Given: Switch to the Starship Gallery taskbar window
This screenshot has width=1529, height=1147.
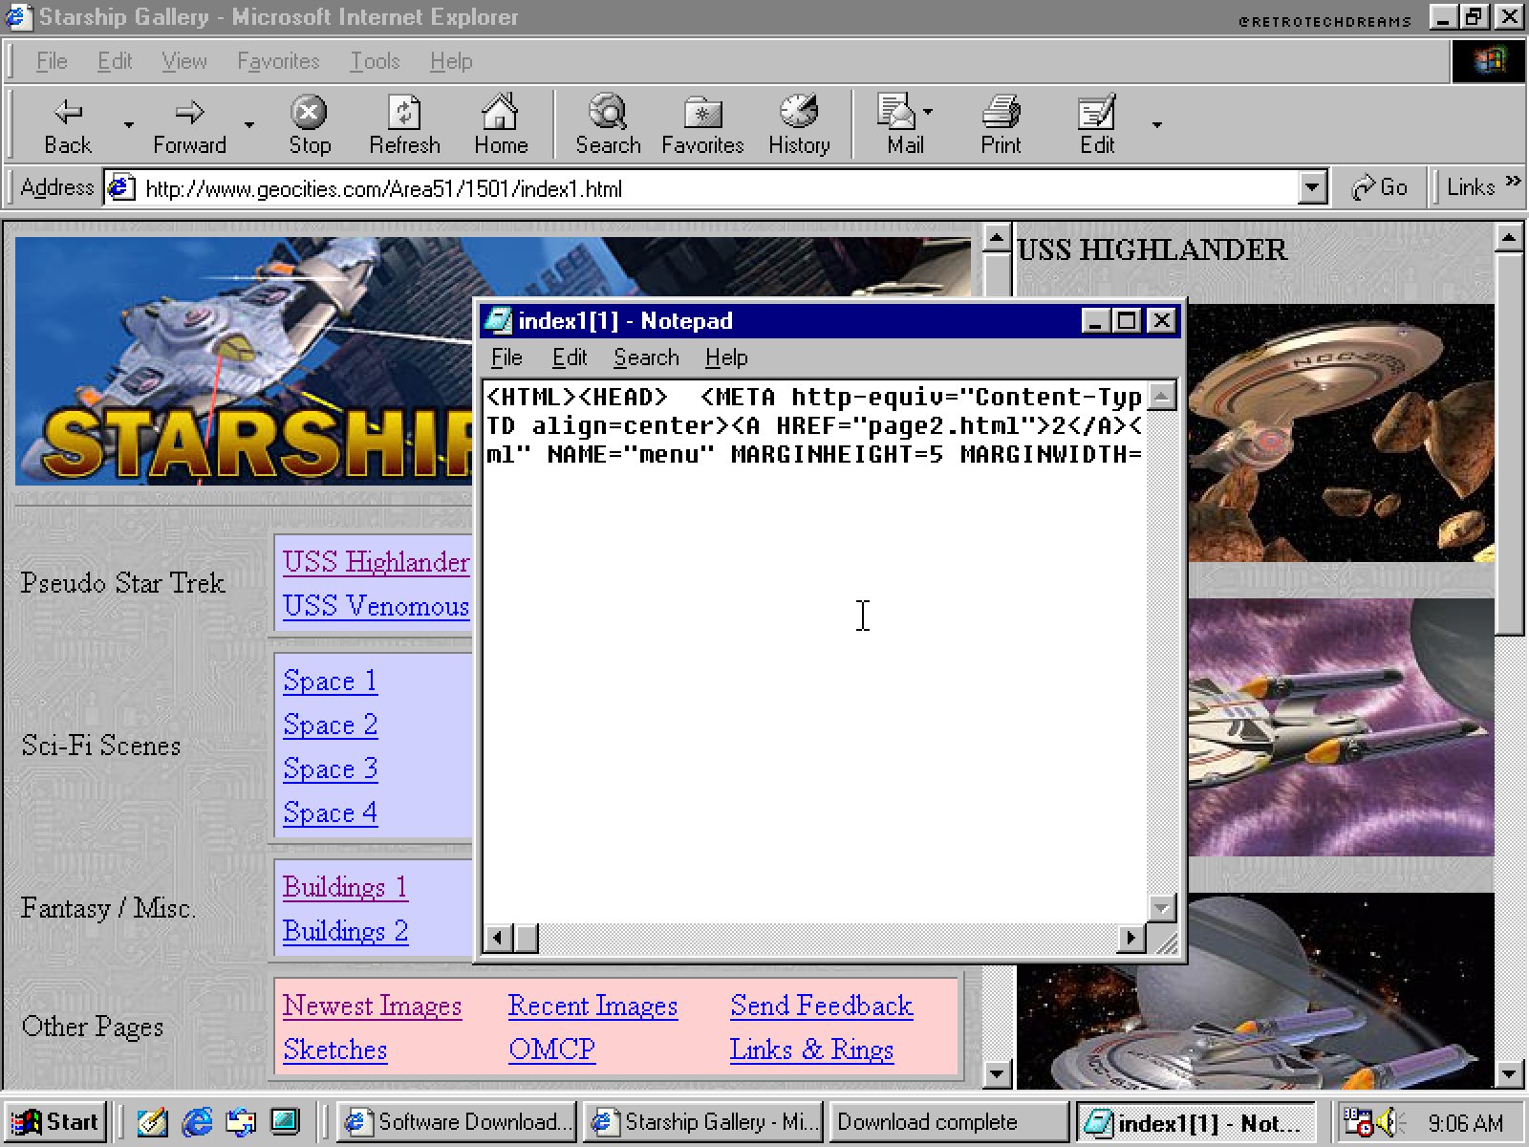Looking at the screenshot, I should [704, 1121].
